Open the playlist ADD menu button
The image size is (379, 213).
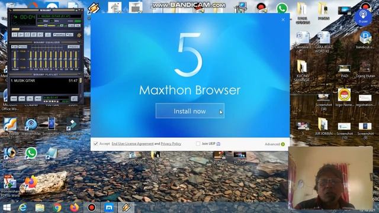(14, 98)
